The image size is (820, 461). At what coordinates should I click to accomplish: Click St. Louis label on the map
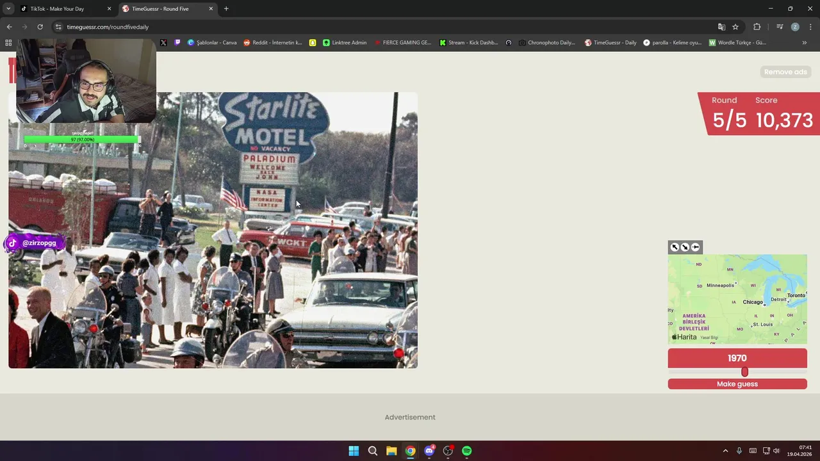tap(762, 325)
